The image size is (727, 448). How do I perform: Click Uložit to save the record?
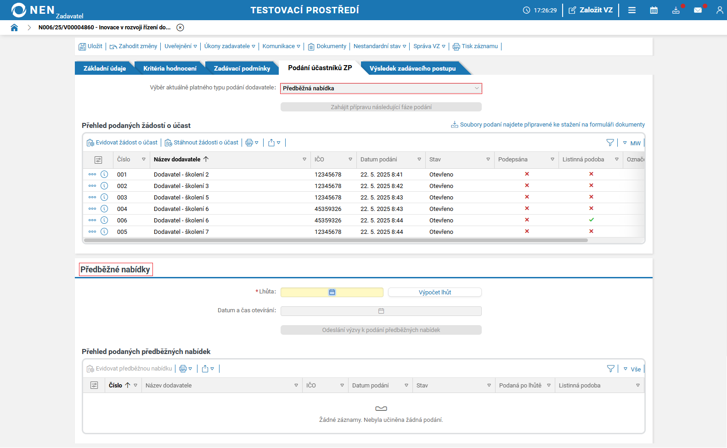90,46
